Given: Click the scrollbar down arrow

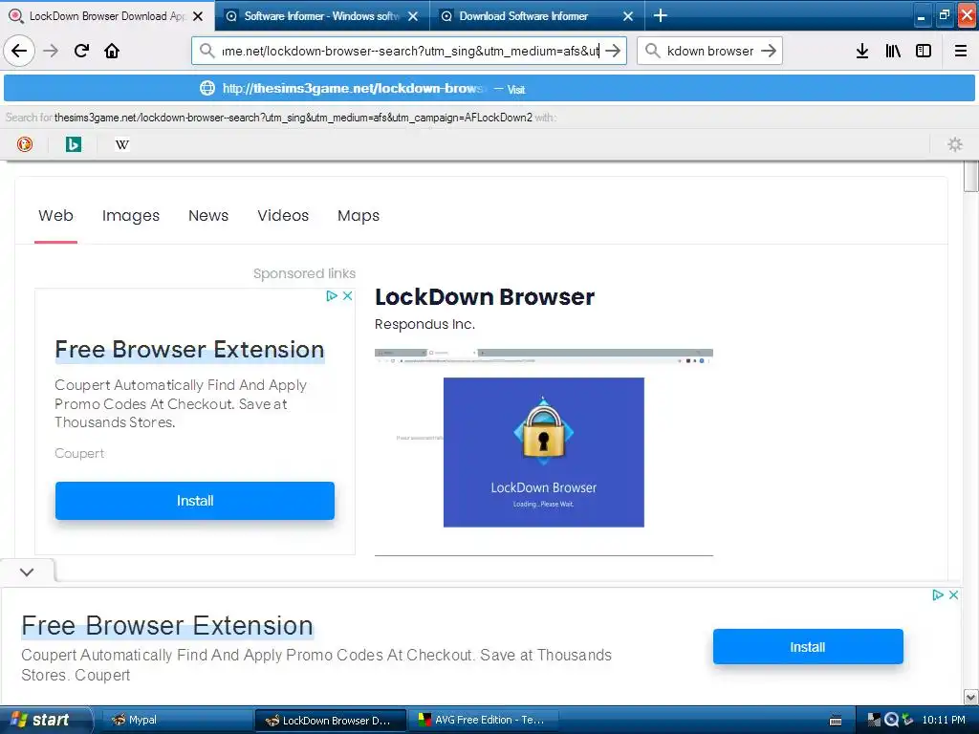Looking at the screenshot, I should [x=971, y=697].
